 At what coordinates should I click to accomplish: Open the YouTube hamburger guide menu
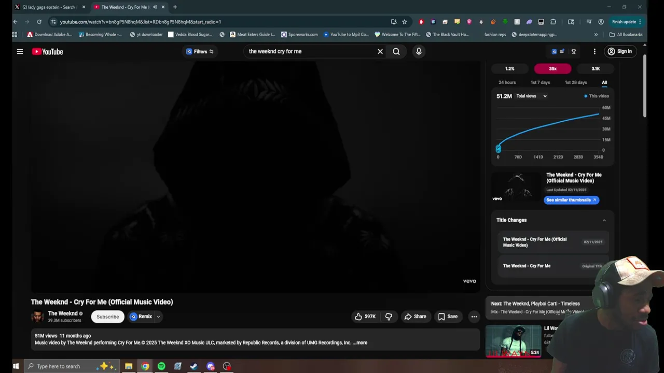click(20, 51)
